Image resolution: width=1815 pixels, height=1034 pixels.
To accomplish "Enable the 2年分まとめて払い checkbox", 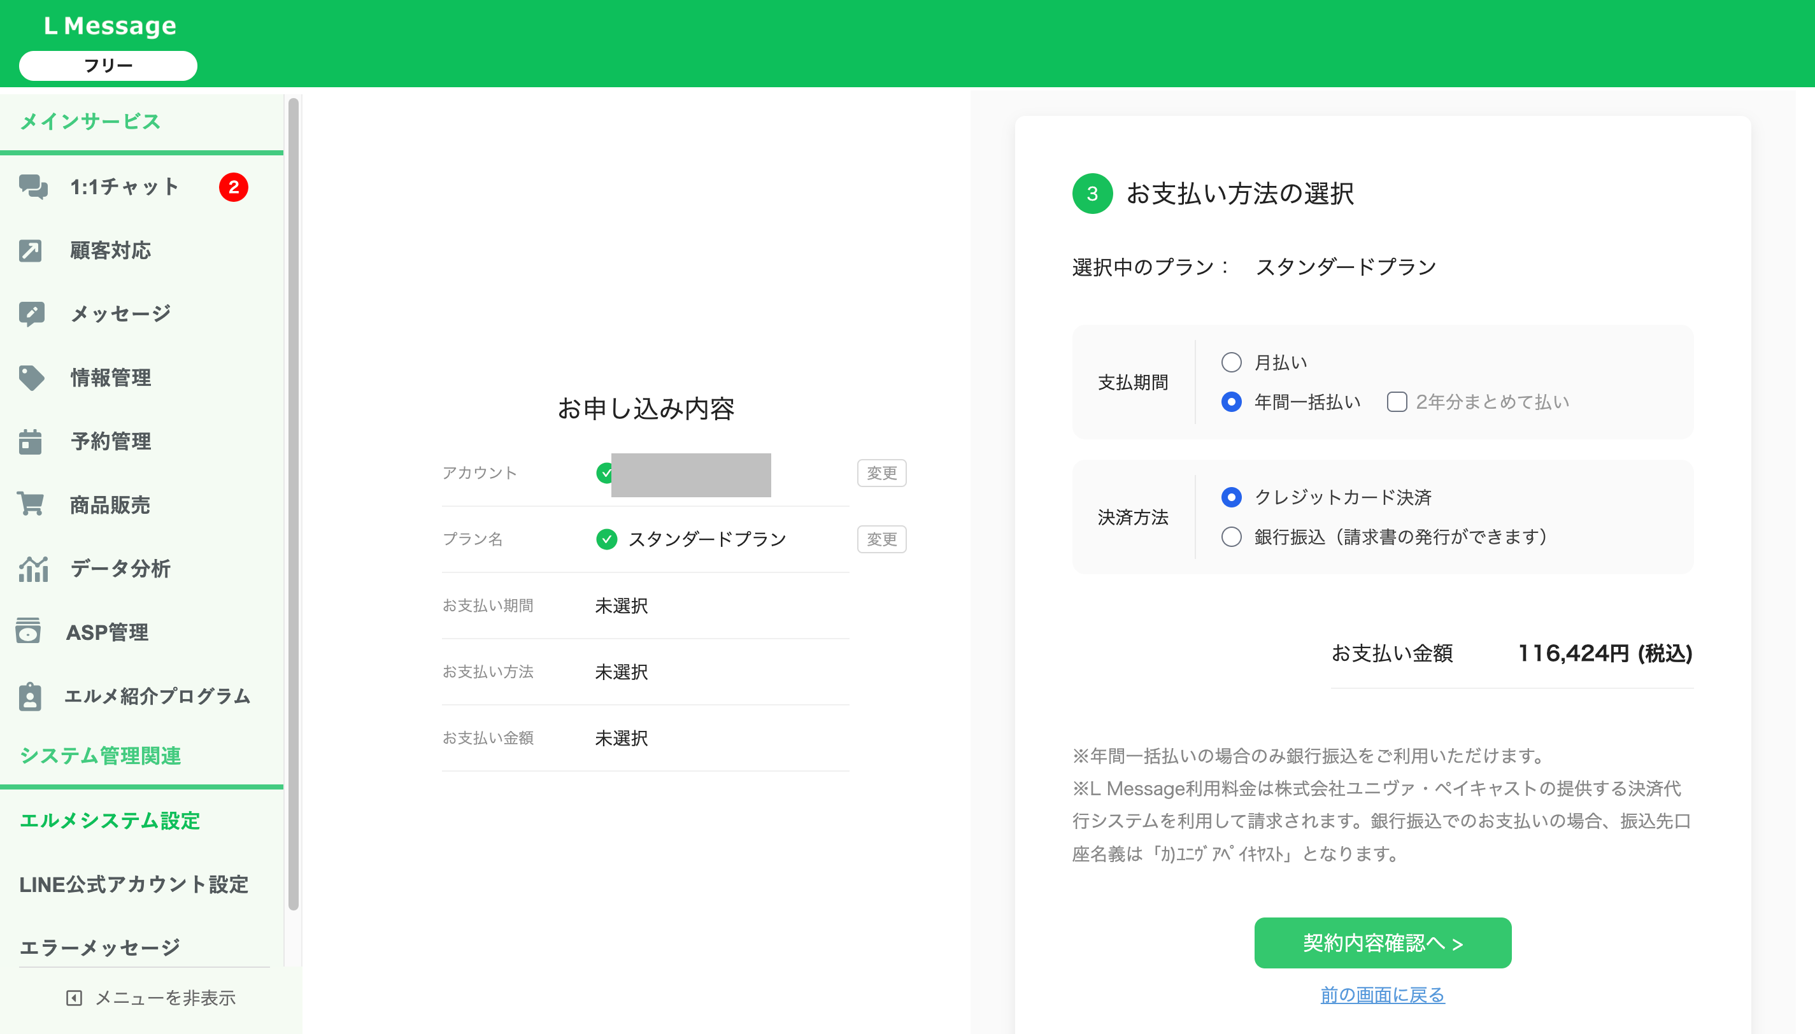I will tap(1396, 402).
